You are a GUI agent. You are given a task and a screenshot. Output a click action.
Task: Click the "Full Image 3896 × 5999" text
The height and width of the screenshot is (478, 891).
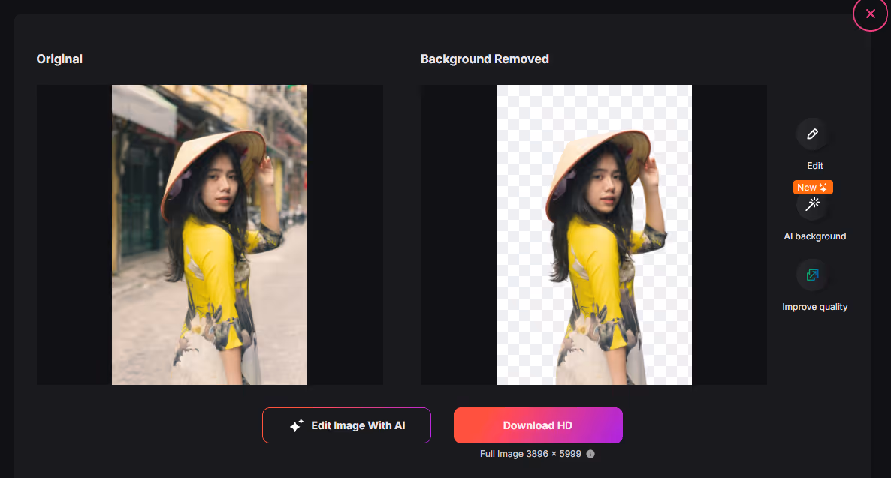coord(531,453)
